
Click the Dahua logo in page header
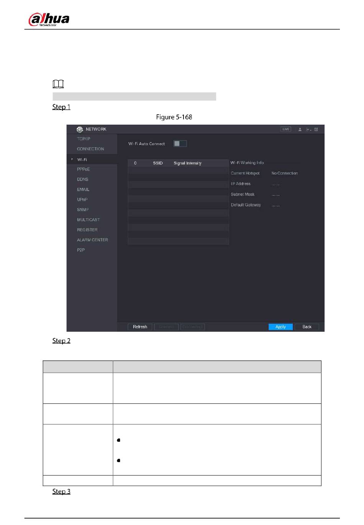pyautogui.click(x=49, y=19)
